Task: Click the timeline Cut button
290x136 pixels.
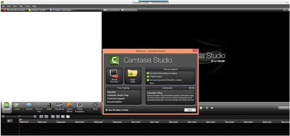Action: (53, 116)
